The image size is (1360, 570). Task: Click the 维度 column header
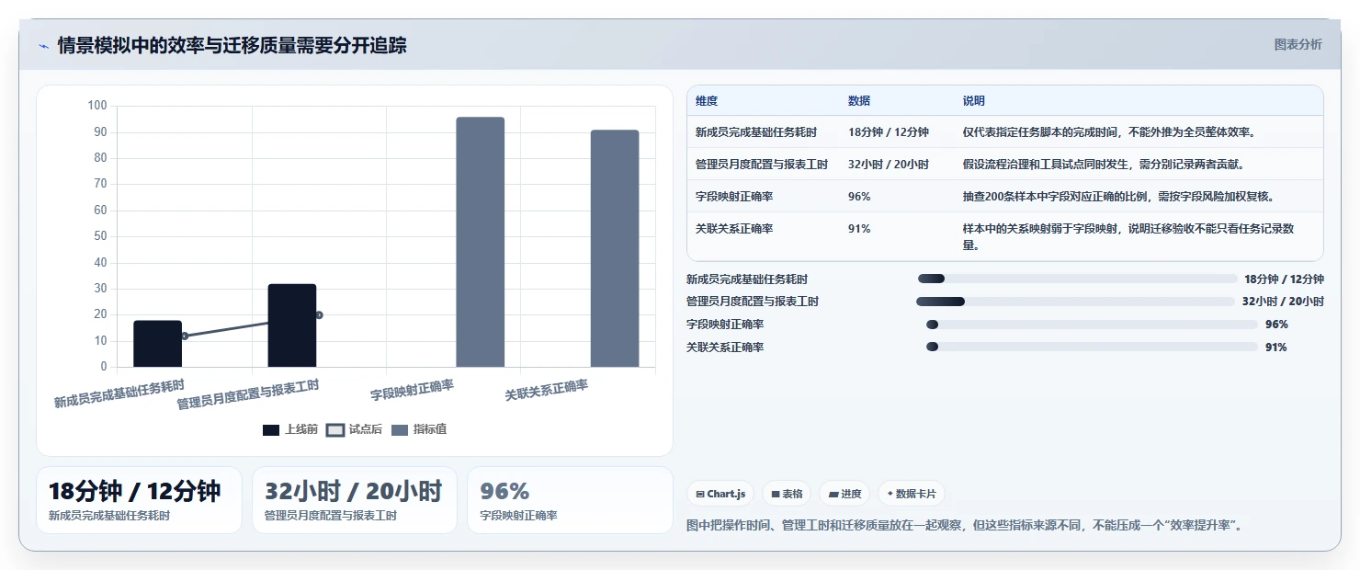click(707, 101)
